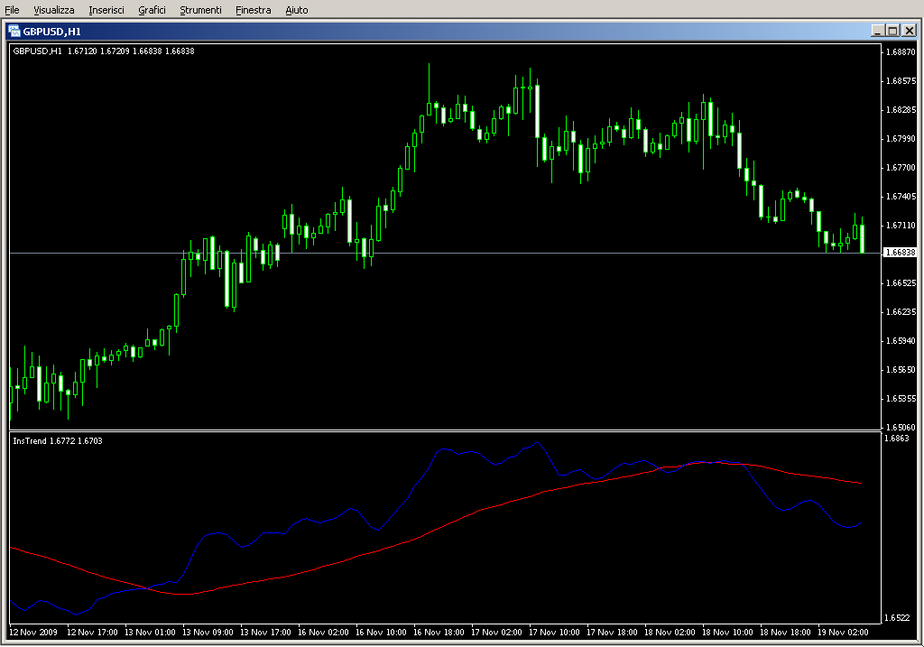924x647 pixels.
Task: Click the GBPUSD,H1 window title text
Action: [51, 32]
